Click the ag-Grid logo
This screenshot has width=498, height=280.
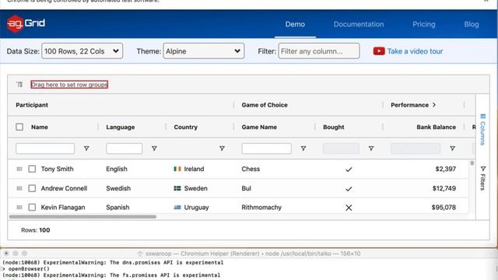coord(26,23)
